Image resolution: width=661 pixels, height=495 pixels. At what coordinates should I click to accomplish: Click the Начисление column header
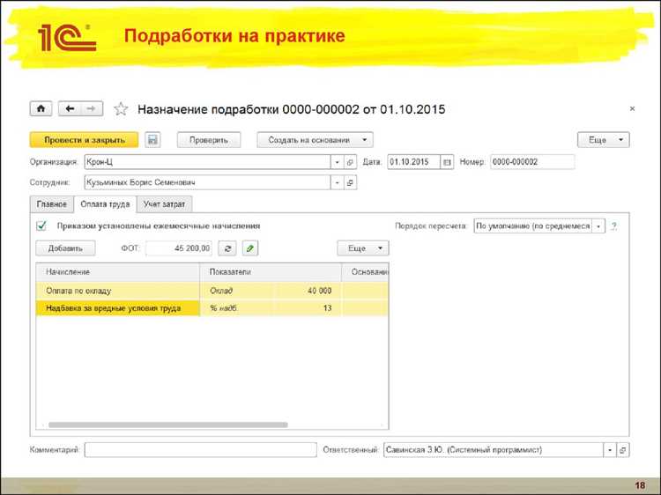click(x=117, y=272)
